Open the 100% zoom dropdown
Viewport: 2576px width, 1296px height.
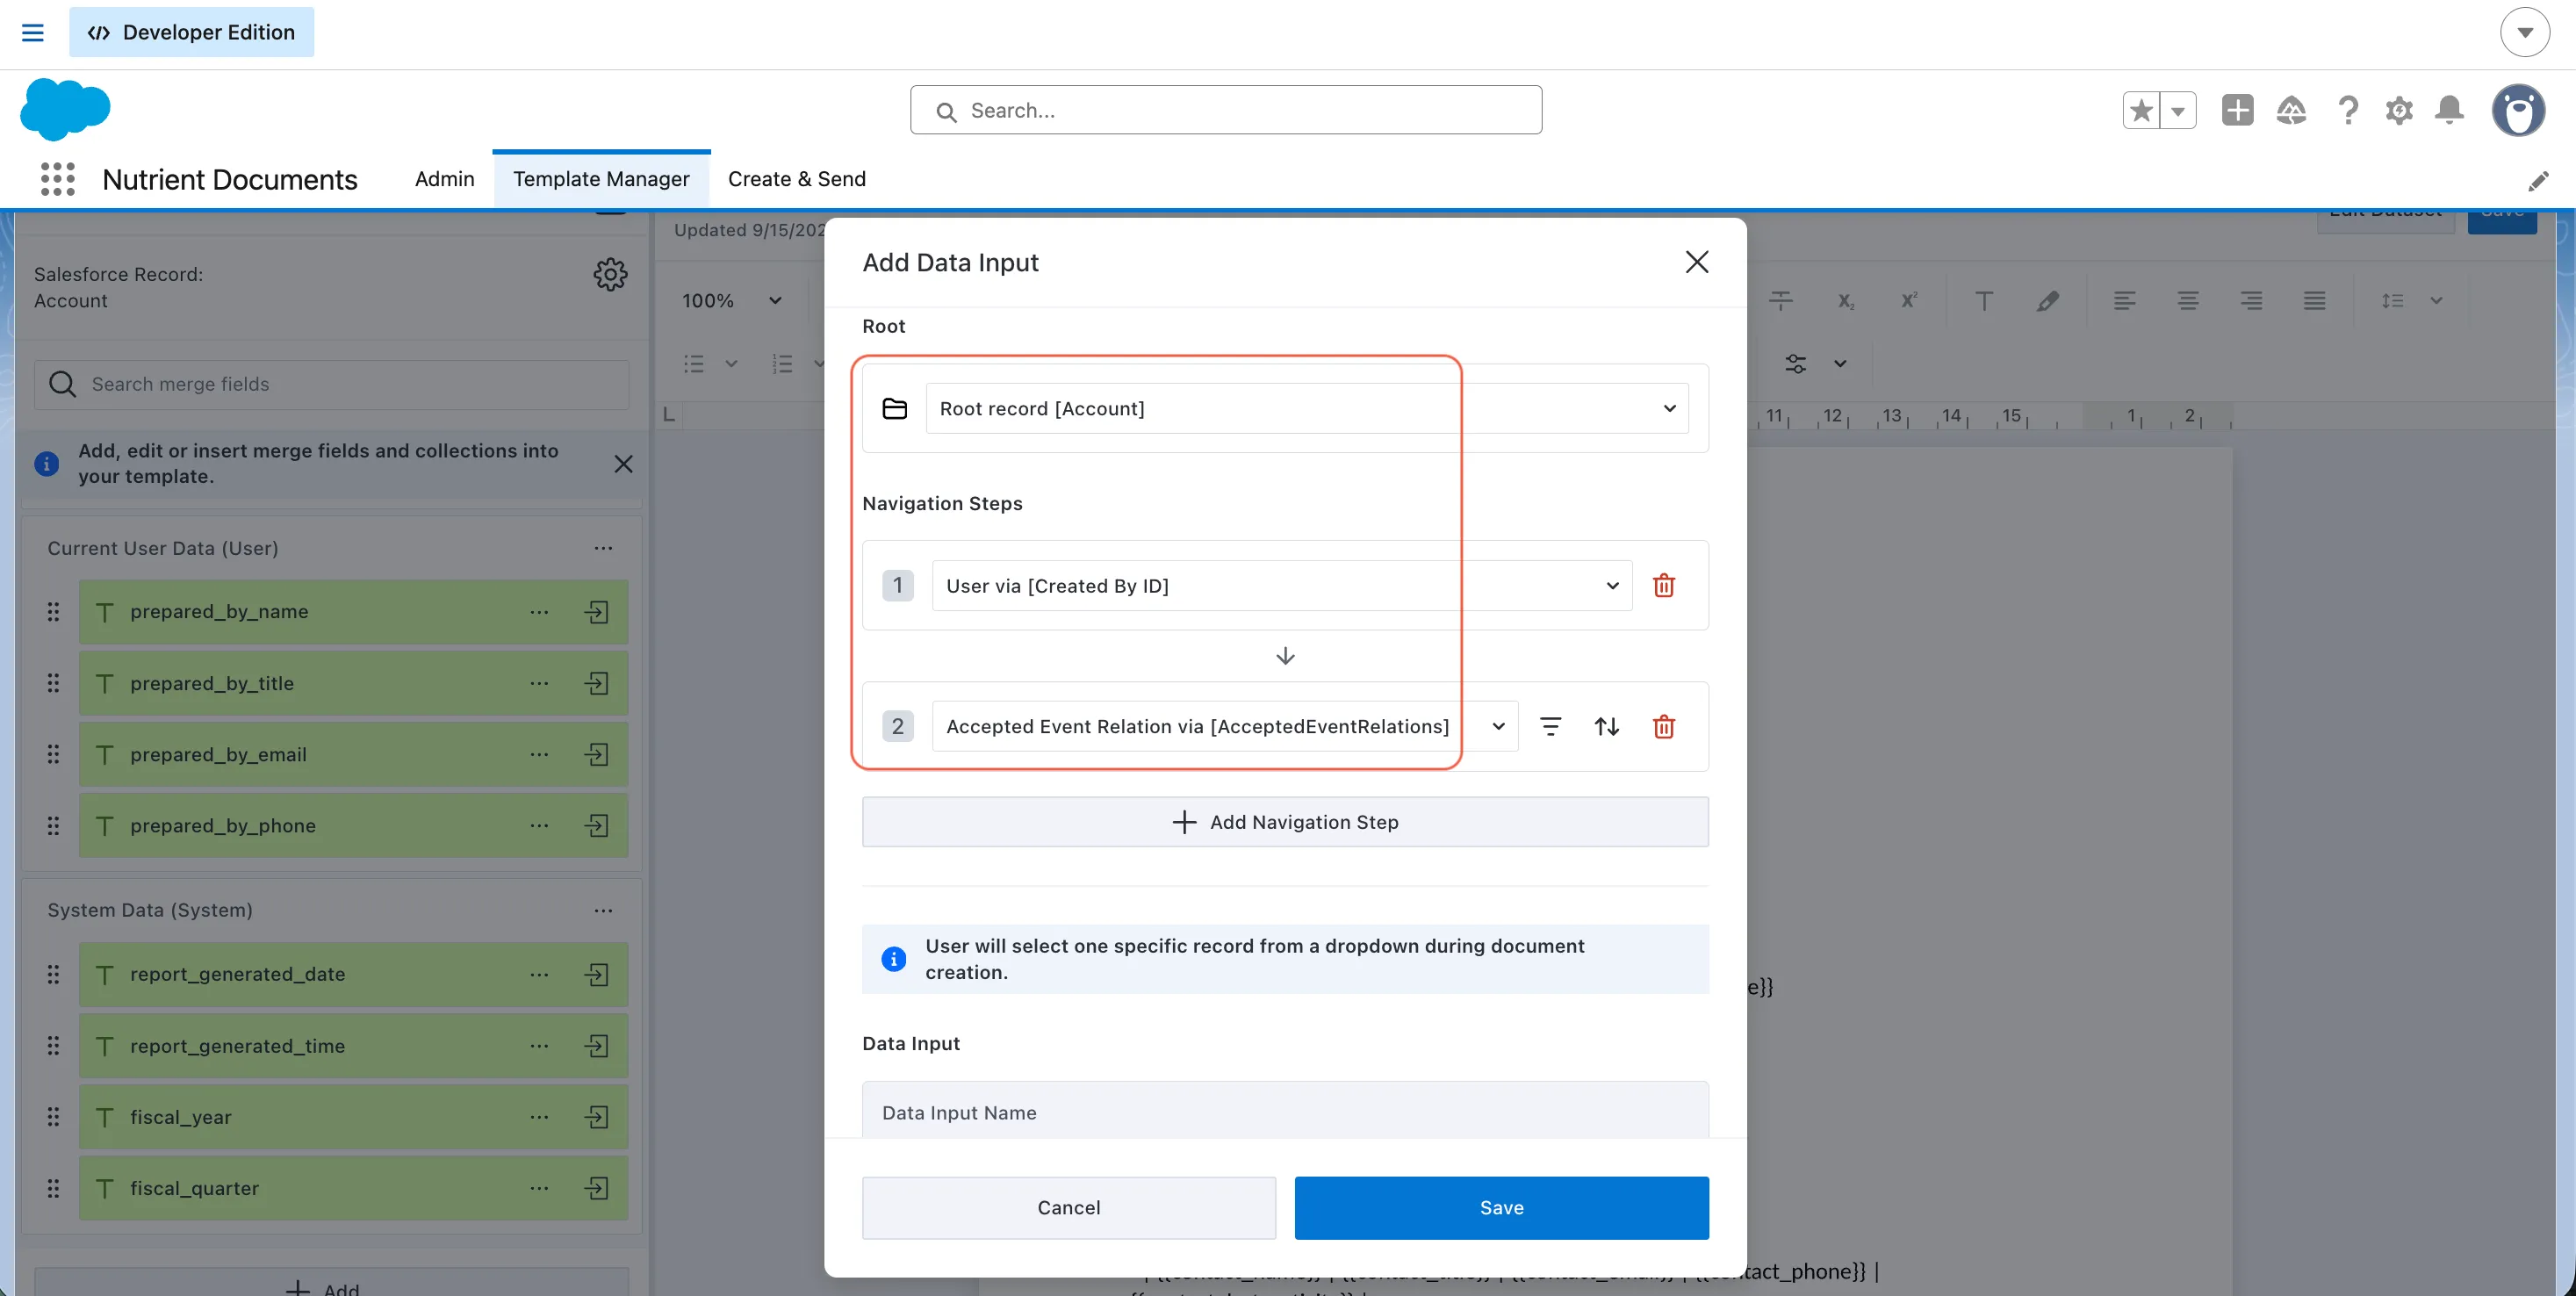point(731,301)
